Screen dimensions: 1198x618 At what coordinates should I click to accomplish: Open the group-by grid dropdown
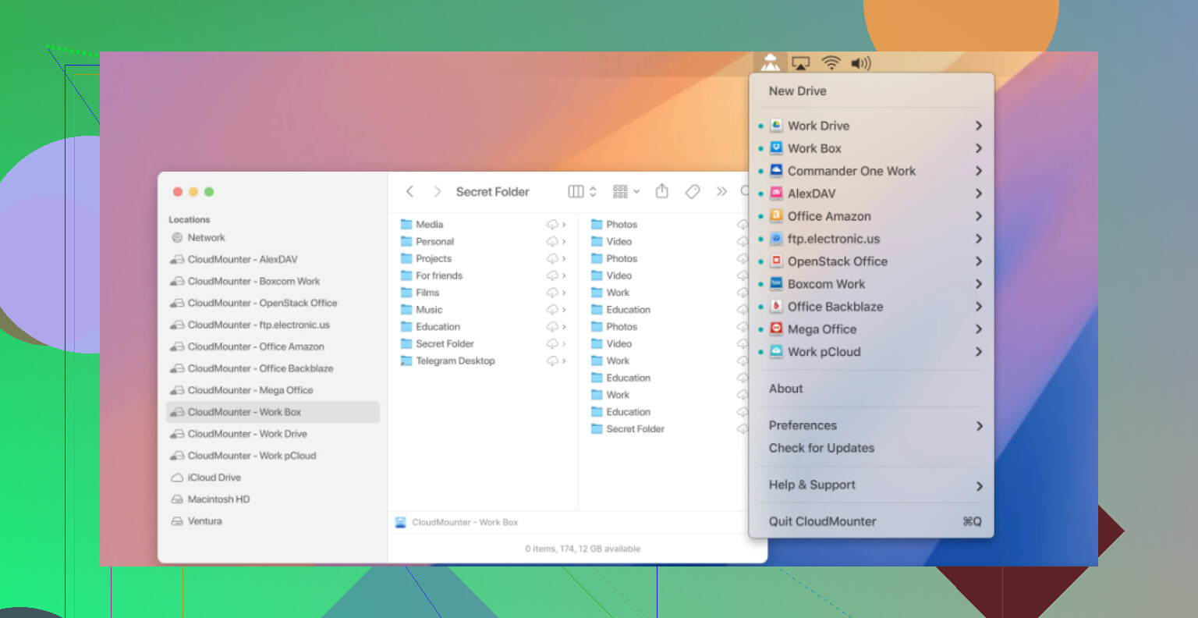(x=626, y=191)
